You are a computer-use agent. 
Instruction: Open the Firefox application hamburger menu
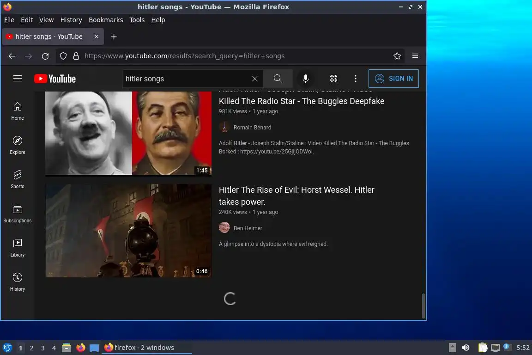click(x=415, y=56)
